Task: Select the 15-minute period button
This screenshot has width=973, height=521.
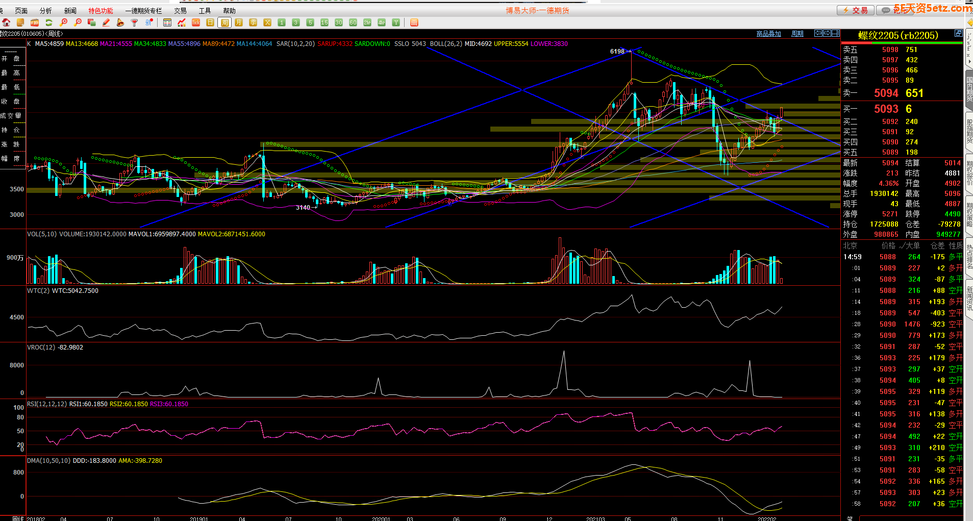Action: coord(325,22)
